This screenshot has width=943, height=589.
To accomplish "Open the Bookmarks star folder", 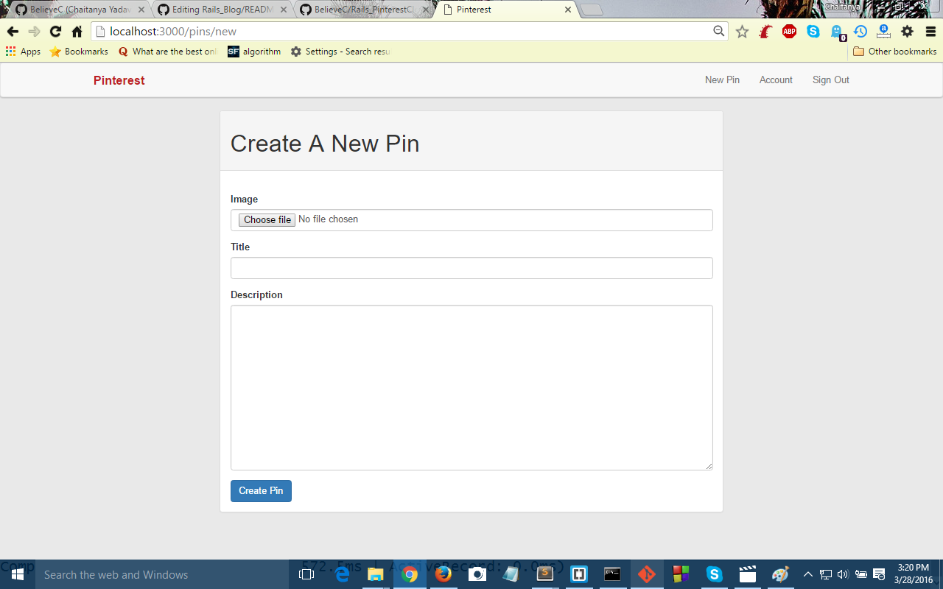I will [x=79, y=52].
